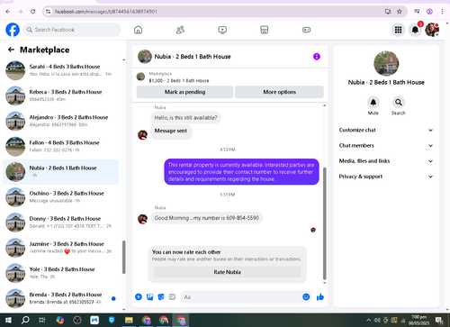The height and width of the screenshot is (327, 450).
Task: Expand the Chat members section
Action: 386,146
